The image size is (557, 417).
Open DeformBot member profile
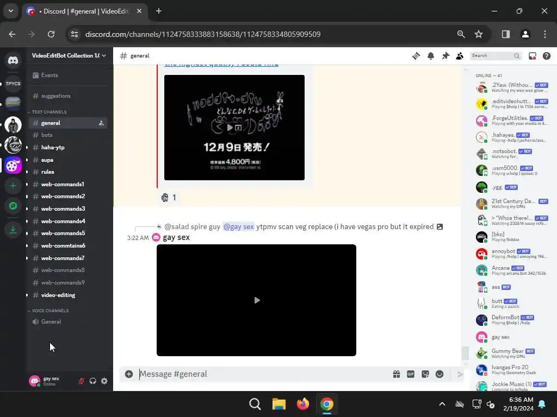click(511, 320)
